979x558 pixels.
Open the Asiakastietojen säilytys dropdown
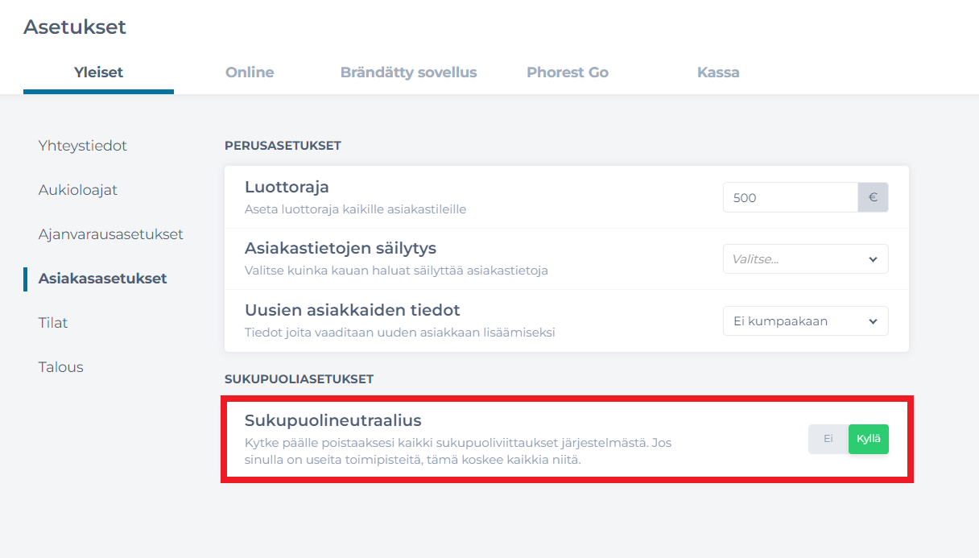[x=805, y=258]
